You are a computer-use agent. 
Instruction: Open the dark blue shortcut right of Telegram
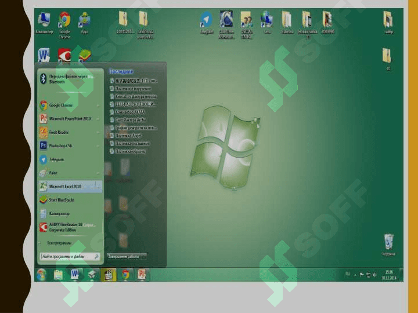click(x=226, y=25)
